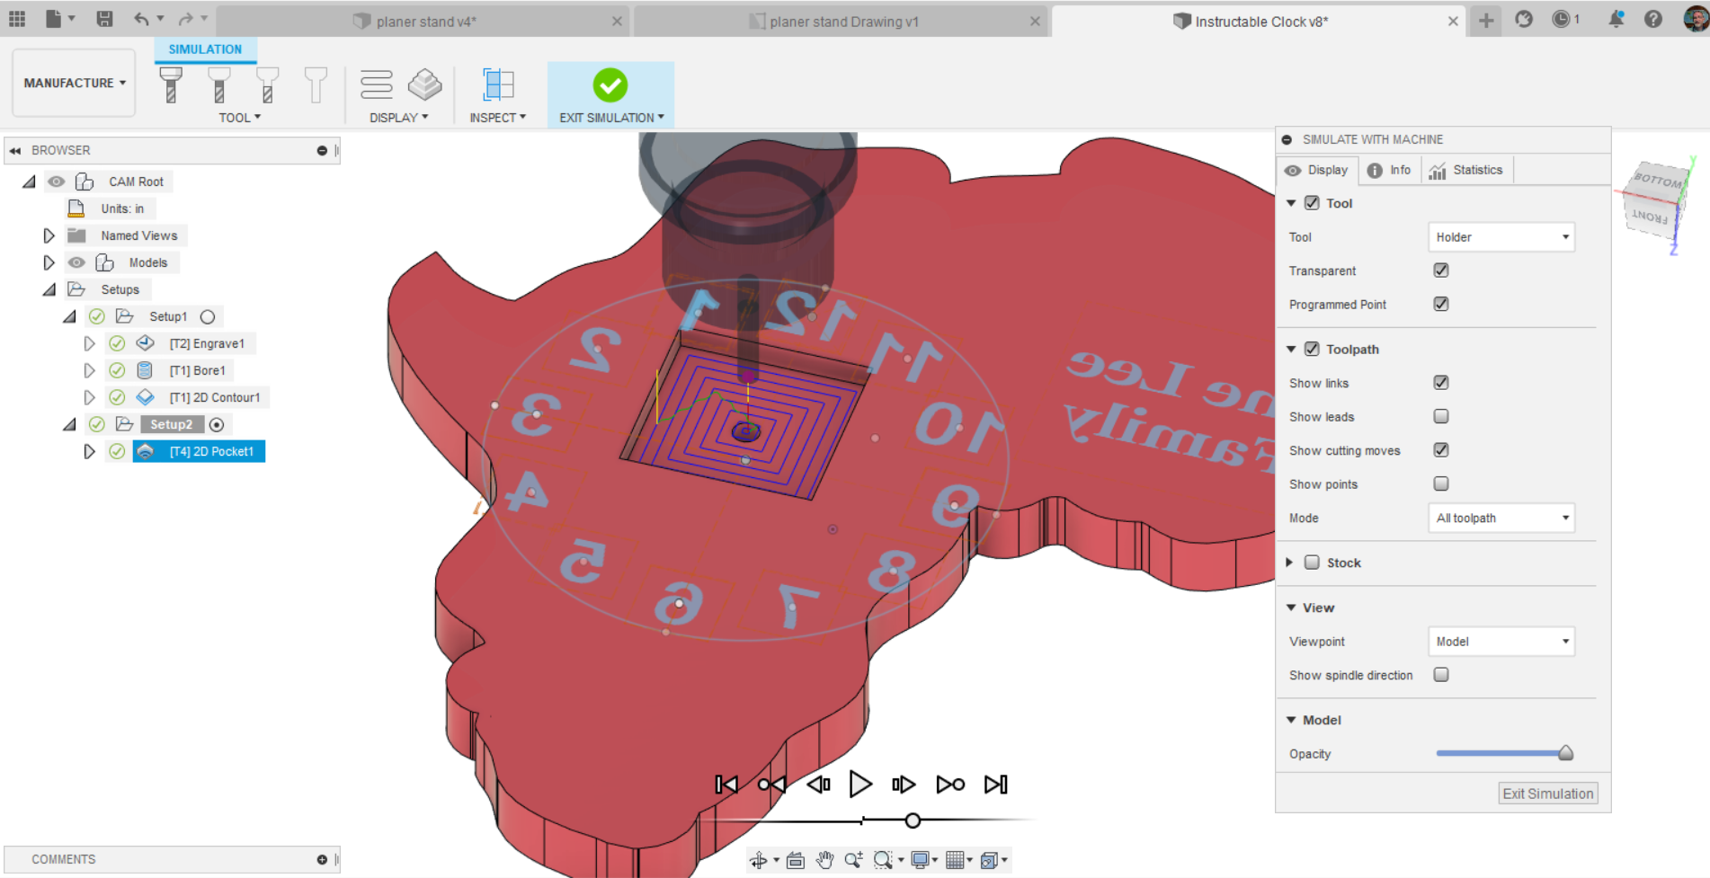Click the green Exit Simulation checkmark
This screenshot has height=878, width=1710.
point(610,85)
